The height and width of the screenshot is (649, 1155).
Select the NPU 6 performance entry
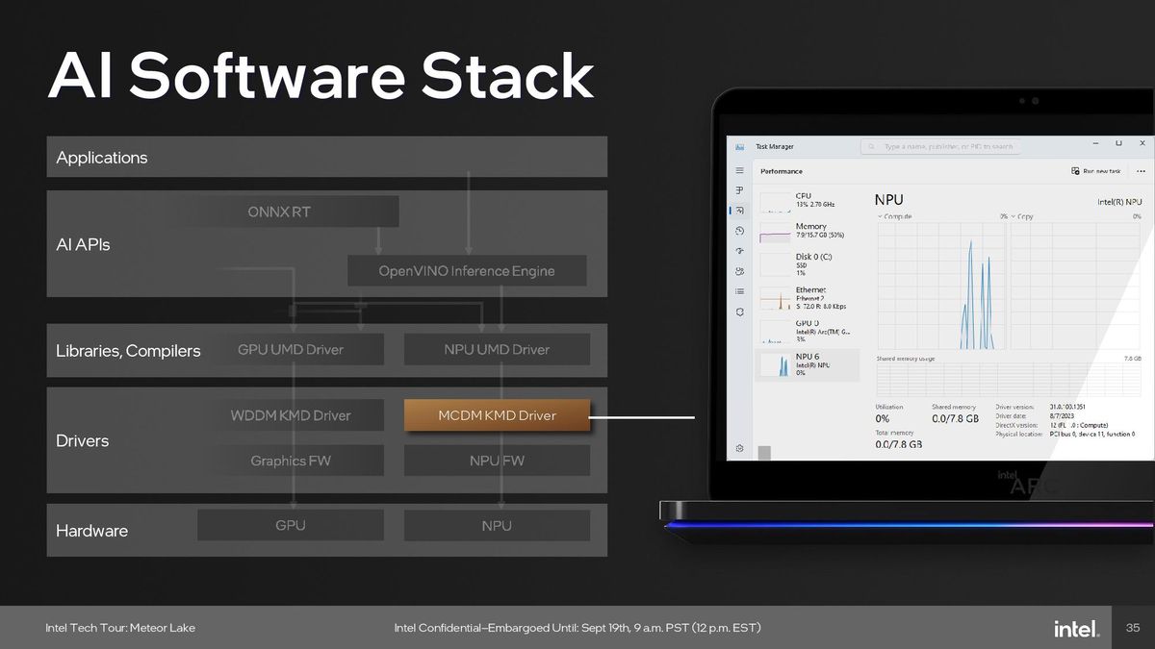pos(806,365)
